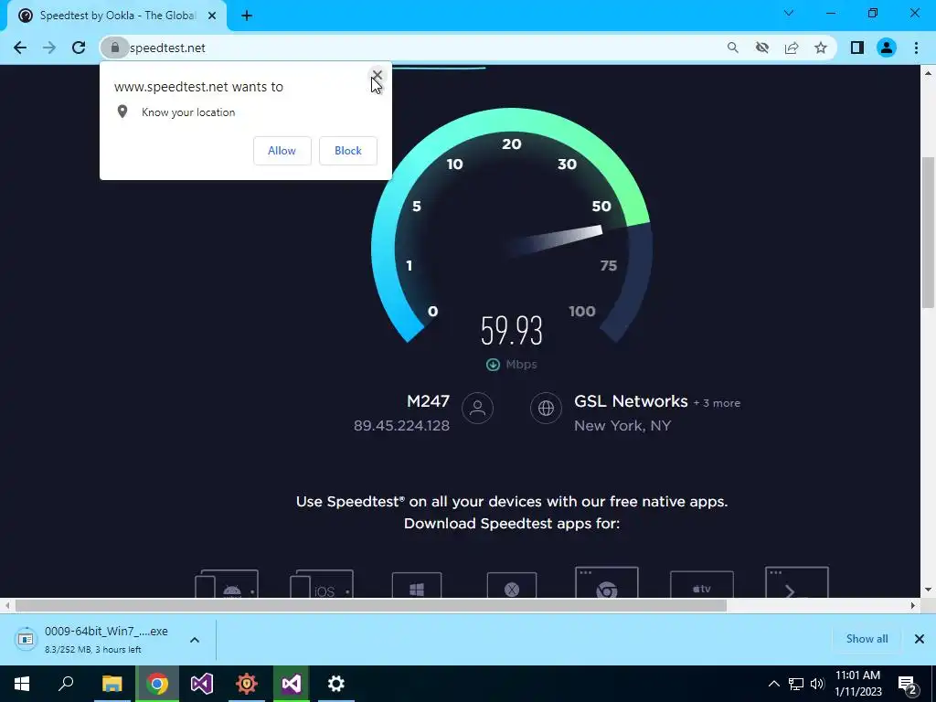Open the volume control tray icon

817,684
